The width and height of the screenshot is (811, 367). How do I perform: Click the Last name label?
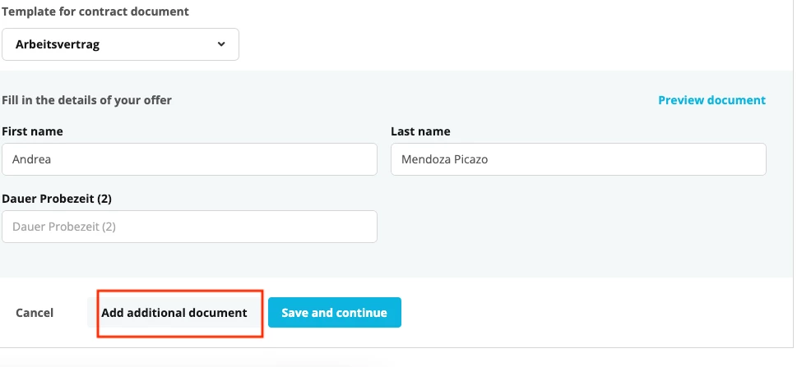point(420,131)
